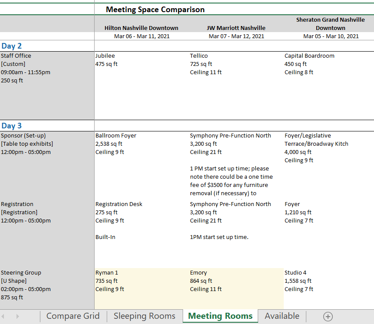Open the Sleeping Rooms sheet
Viewport: 374px width, 324px height.
[144, 316]
